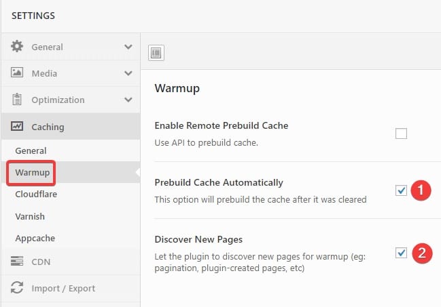This screenshot has height=307, width=441.
Task: Click the Media image icon
Action: (x=17, y=73)
